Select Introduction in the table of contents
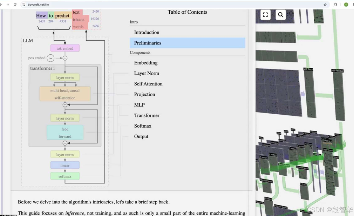The height and width of the screenshot is (216, 354). [147, 32]
